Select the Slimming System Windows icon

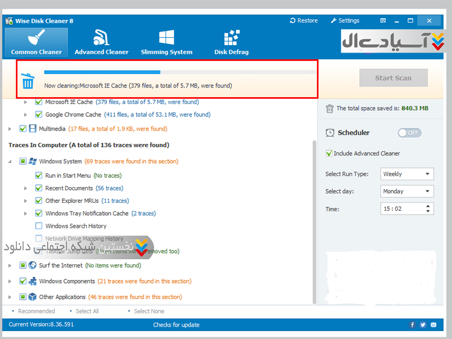[166, 38]
